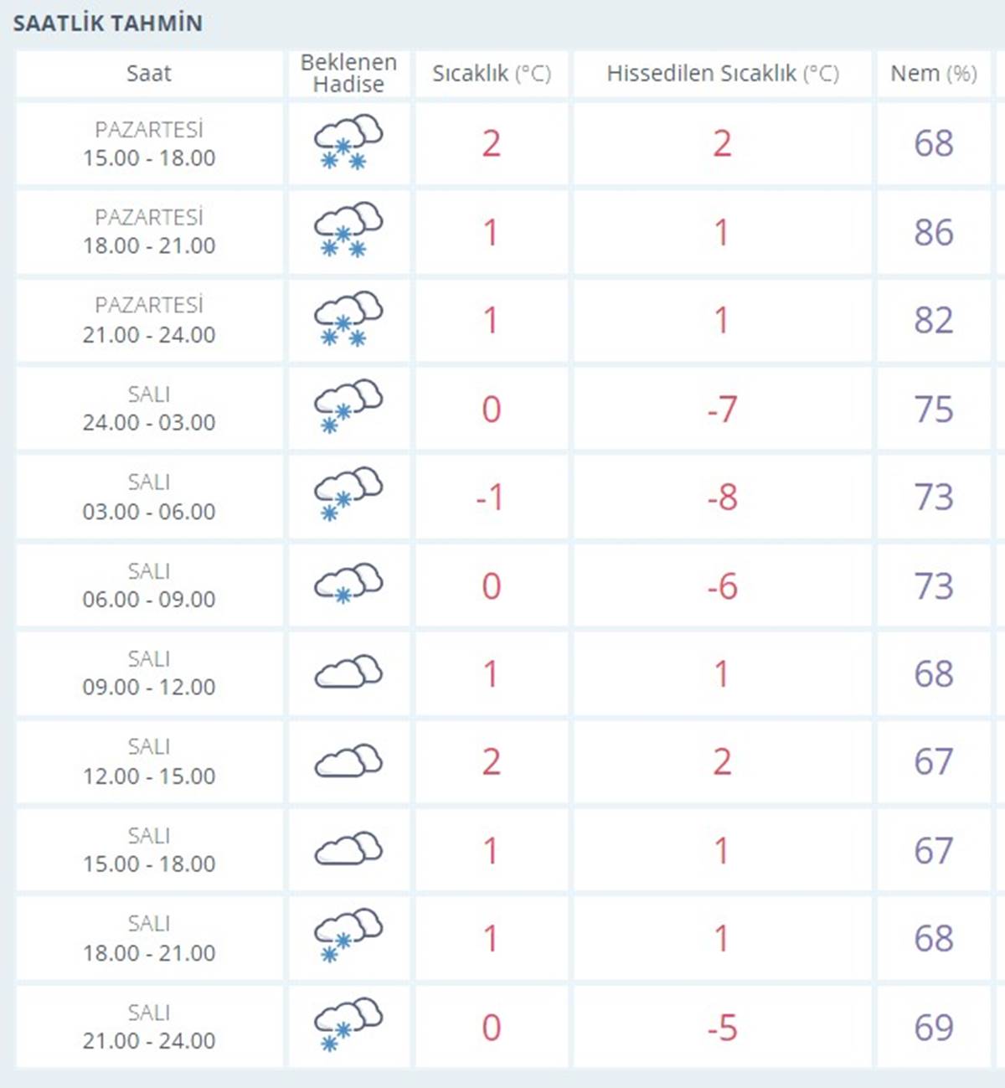Click cloudy icon for Salı 09.00 - 12.00

tap(348, 673)
